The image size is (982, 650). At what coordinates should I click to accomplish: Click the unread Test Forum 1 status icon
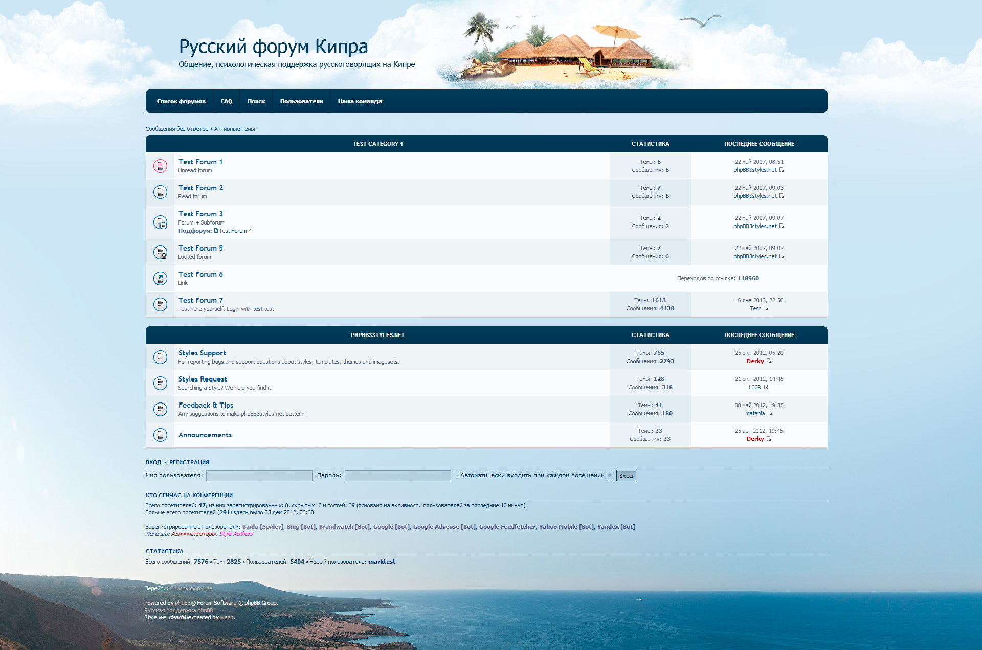click(160, 166)
